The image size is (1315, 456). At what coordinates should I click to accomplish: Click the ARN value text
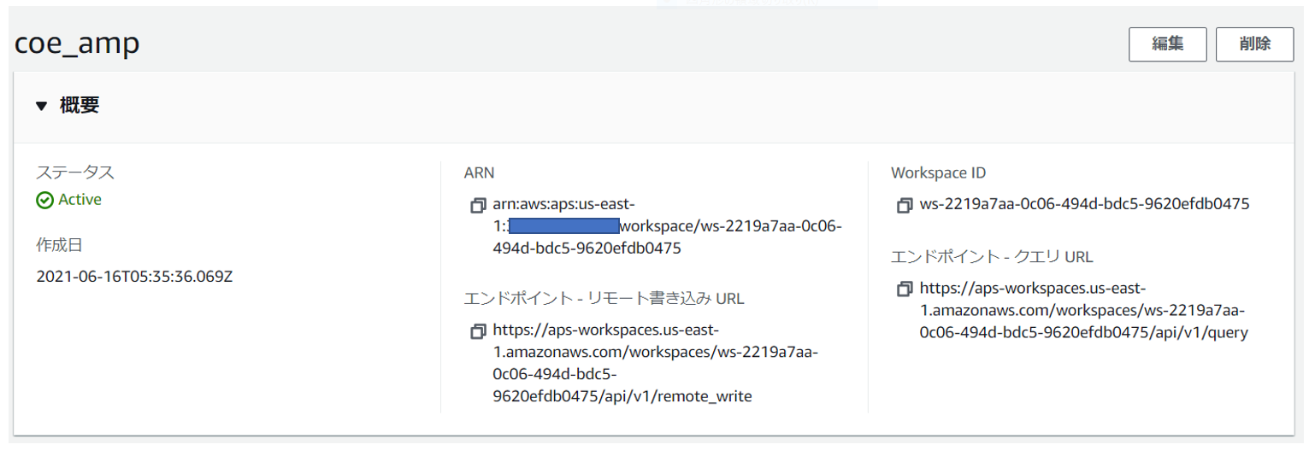coord(667,227)
